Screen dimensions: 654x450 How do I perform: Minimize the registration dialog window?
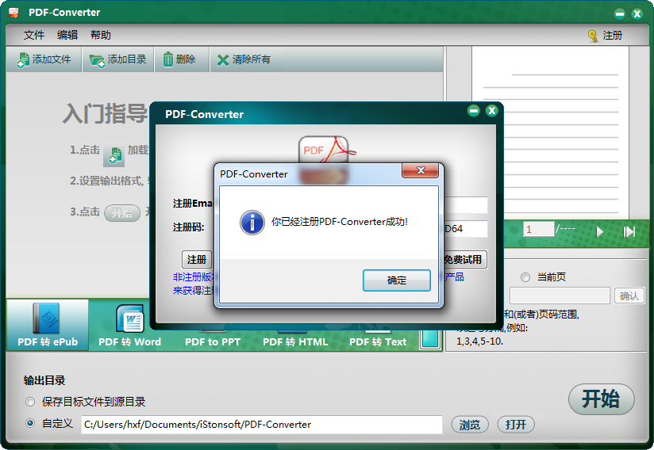pyautogui.click(x=473, y=111)
